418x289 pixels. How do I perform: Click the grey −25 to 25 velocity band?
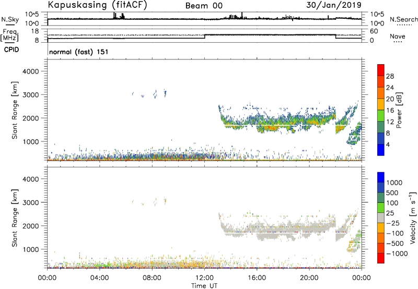(381, 218)
